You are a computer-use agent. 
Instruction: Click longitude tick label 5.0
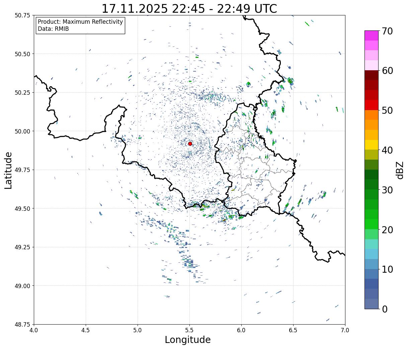click(x=138, y=330)
